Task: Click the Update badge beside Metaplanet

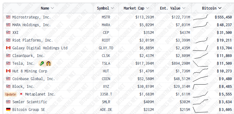Action: (x=10, y=94)
